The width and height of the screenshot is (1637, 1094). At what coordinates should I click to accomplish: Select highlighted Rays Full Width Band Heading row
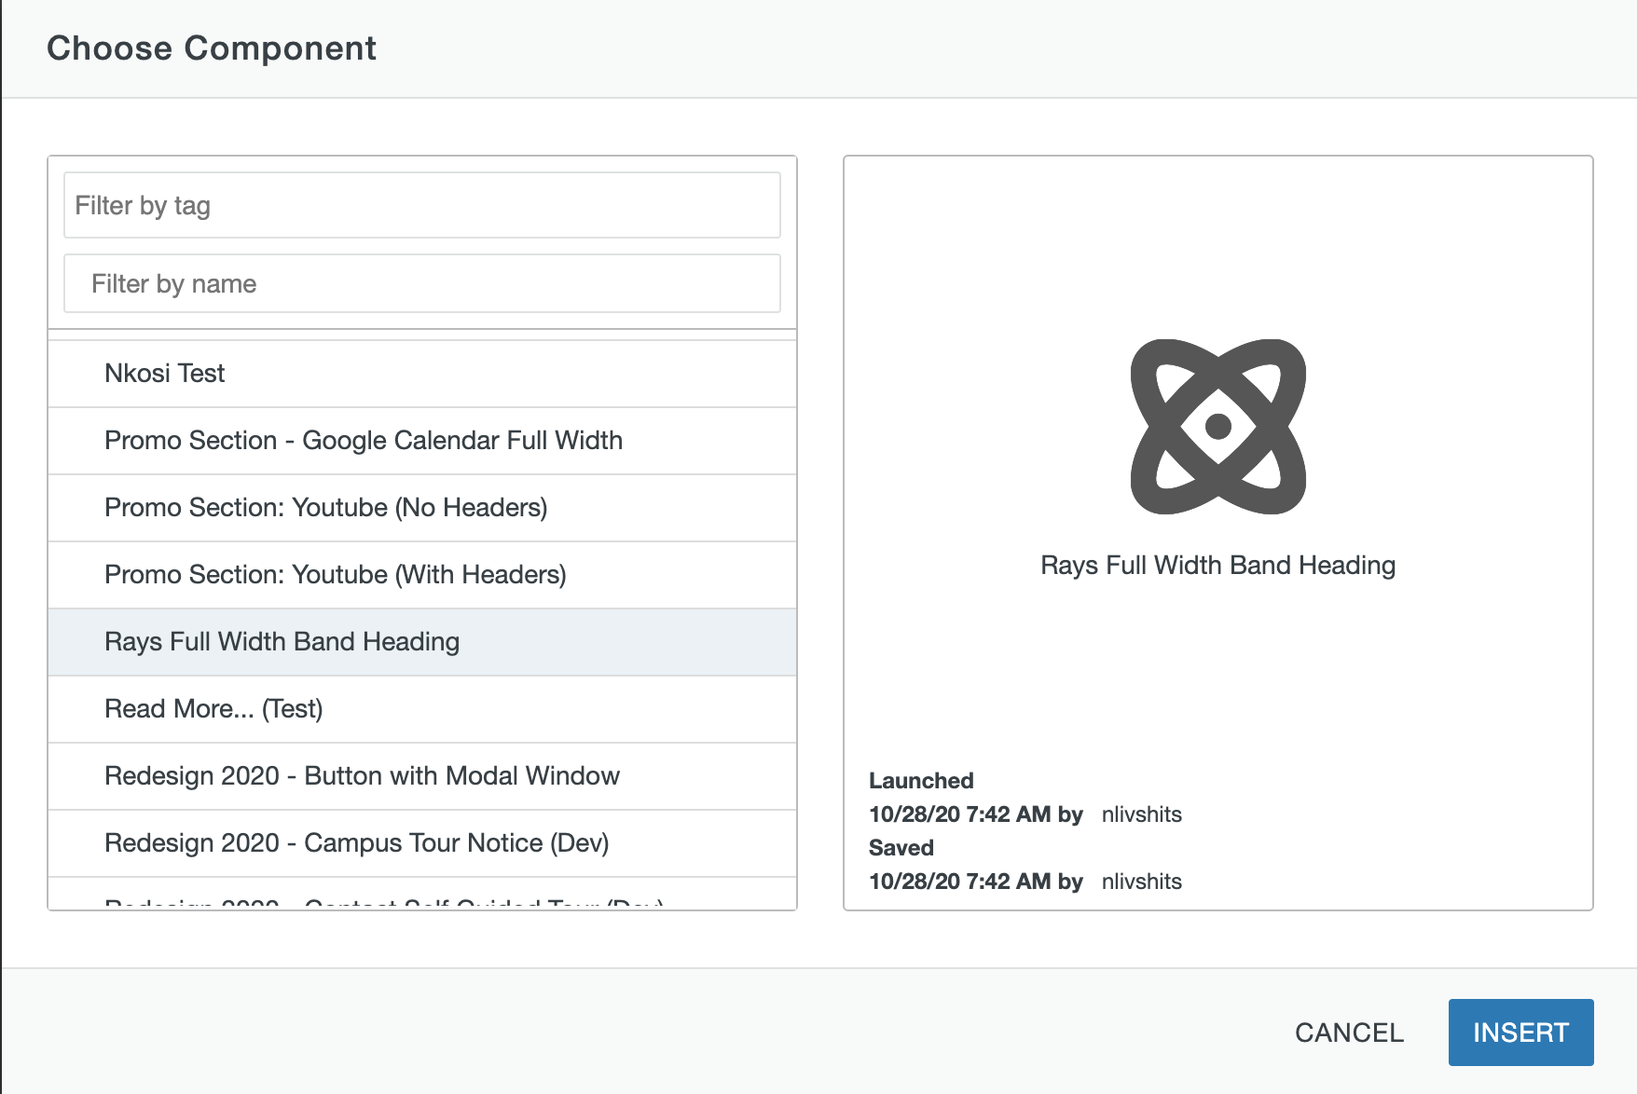[x=421, y=642]
